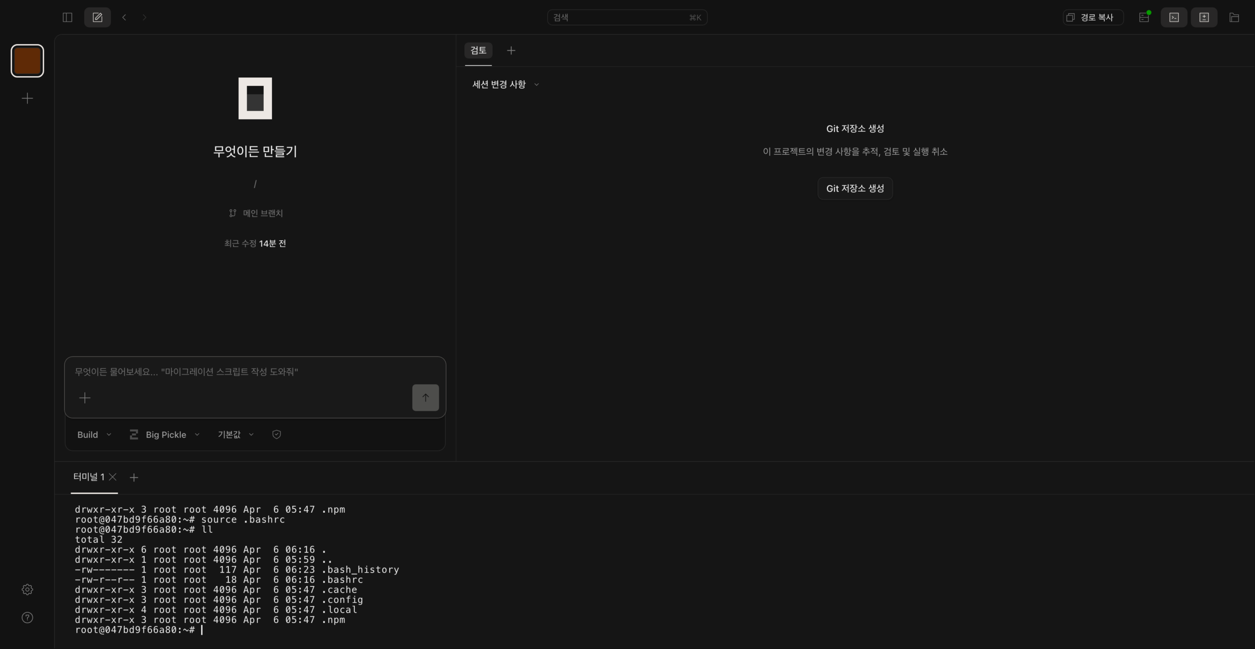
Task: Open settings gear in sidebar
Action: coord(27,590)
